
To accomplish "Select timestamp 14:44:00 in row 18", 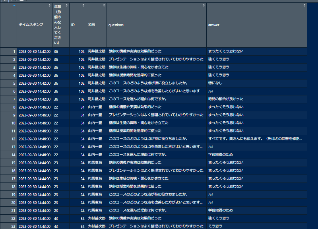I will click(35, 186).
